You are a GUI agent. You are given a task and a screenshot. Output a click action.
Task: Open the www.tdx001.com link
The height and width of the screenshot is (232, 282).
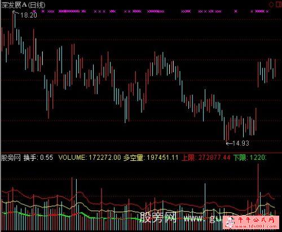[257, 226]
